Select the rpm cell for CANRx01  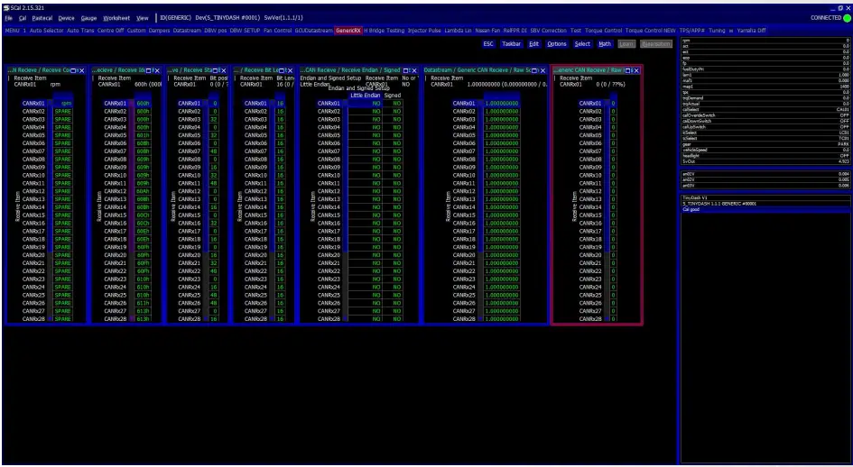click(x=62, y=104)
